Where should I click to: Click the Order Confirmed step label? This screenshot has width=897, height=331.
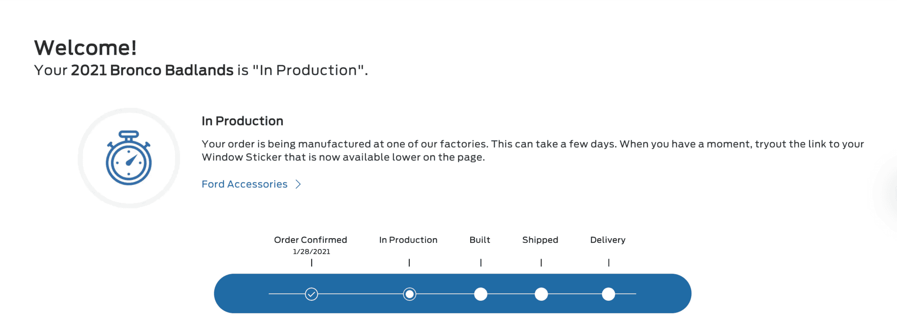tap(311, 240)
